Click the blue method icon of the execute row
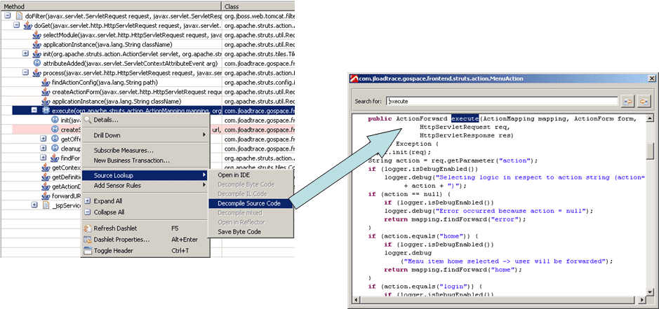Image resolution: width=659 pixels, height=309 pixels. pyautogui.click(x=46, y=111)
